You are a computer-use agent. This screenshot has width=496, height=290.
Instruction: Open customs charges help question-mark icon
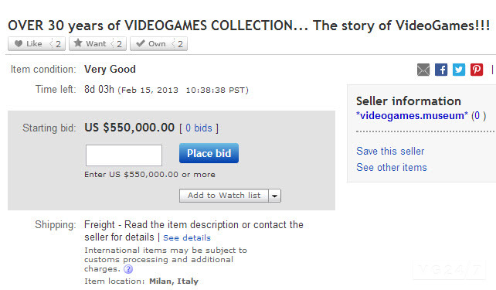(x=128, y=269)
